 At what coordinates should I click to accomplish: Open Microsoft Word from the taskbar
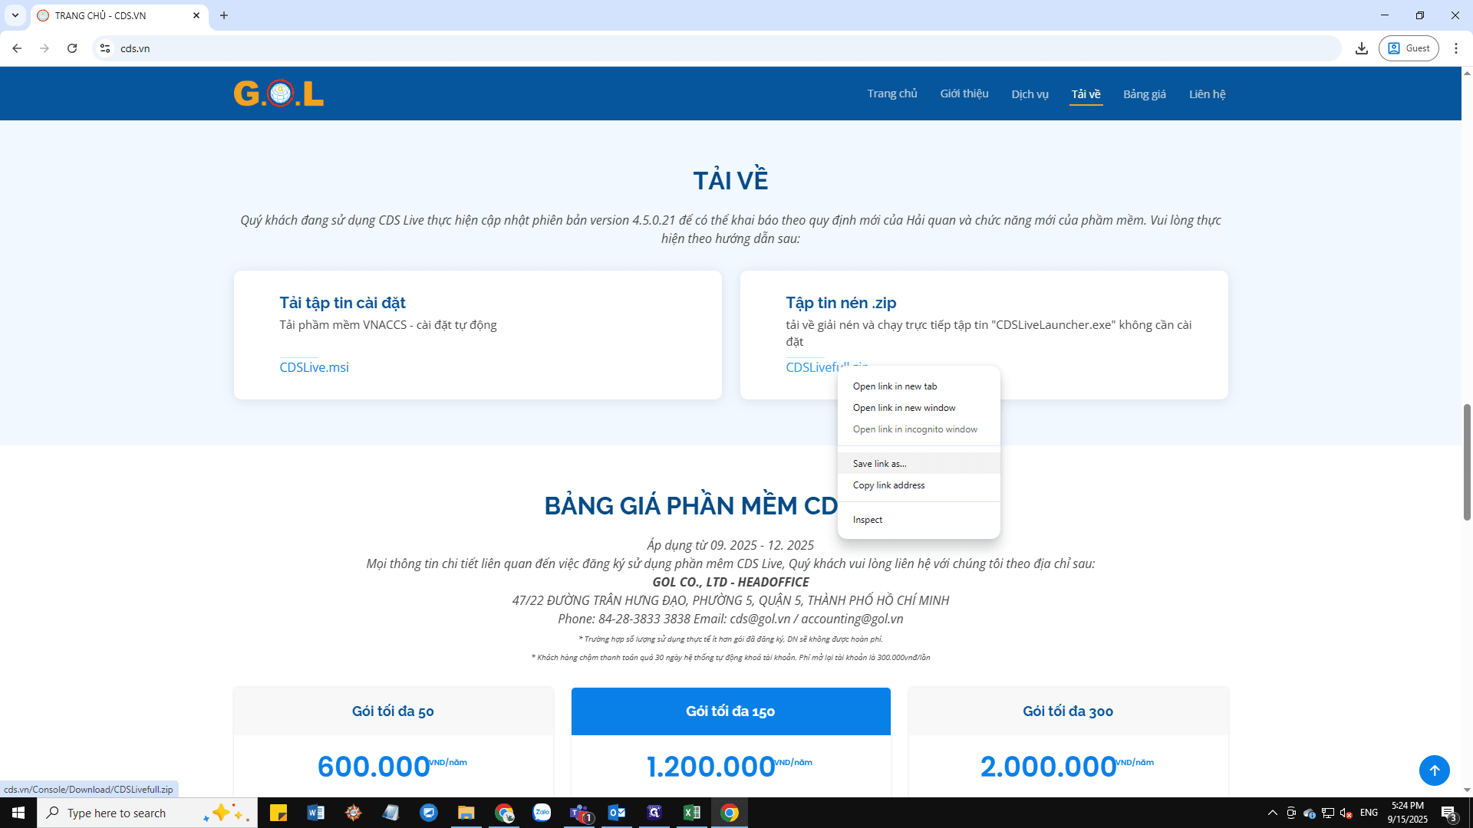click(316, 813)
